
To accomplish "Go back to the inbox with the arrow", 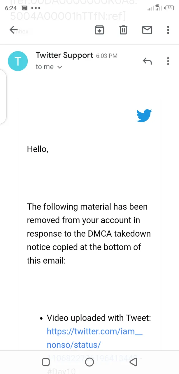I will [x=13, y=30].
